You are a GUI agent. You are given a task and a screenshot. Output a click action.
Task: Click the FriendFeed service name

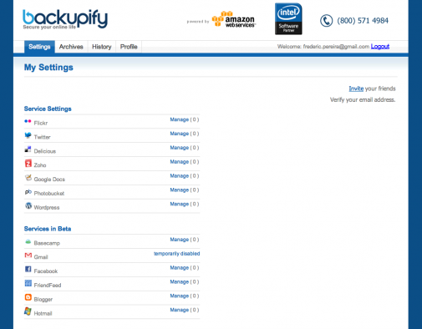48,286
